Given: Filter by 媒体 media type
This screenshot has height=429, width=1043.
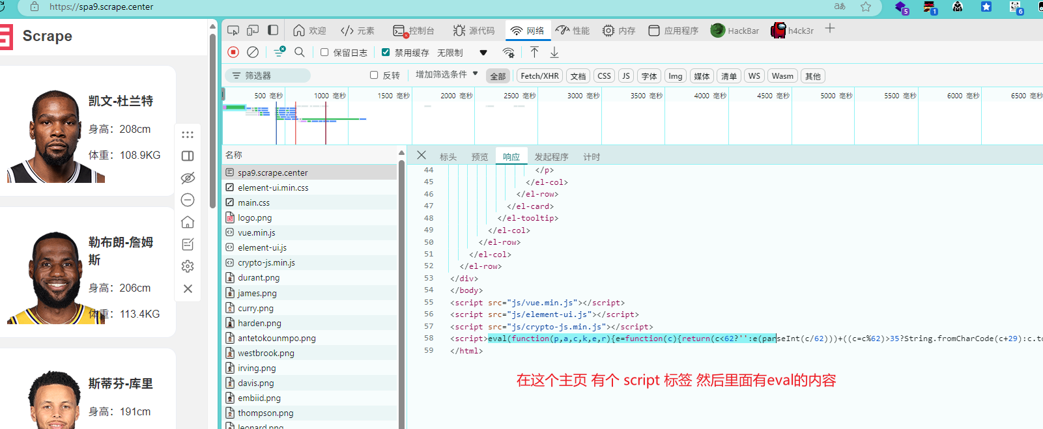Looking at the screenshot, I should pos(702,76).
